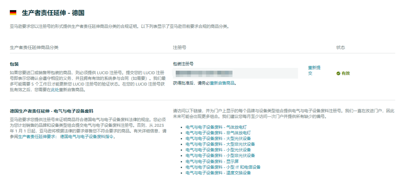Open 电气与电子设备废料 - 小型 IT 和电信设备 link
Screen dimensions: 406x188
point(223,167)
